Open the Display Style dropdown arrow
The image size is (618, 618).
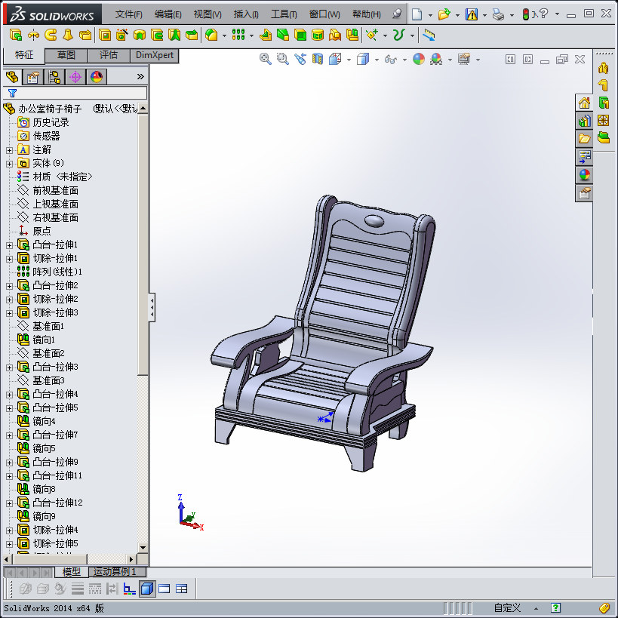pyautogui.click(x=377, y=60)
